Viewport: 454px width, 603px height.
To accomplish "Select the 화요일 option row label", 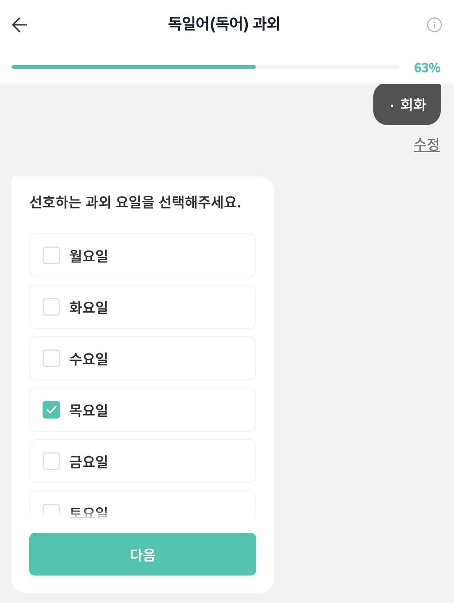I will coord(89,307).
